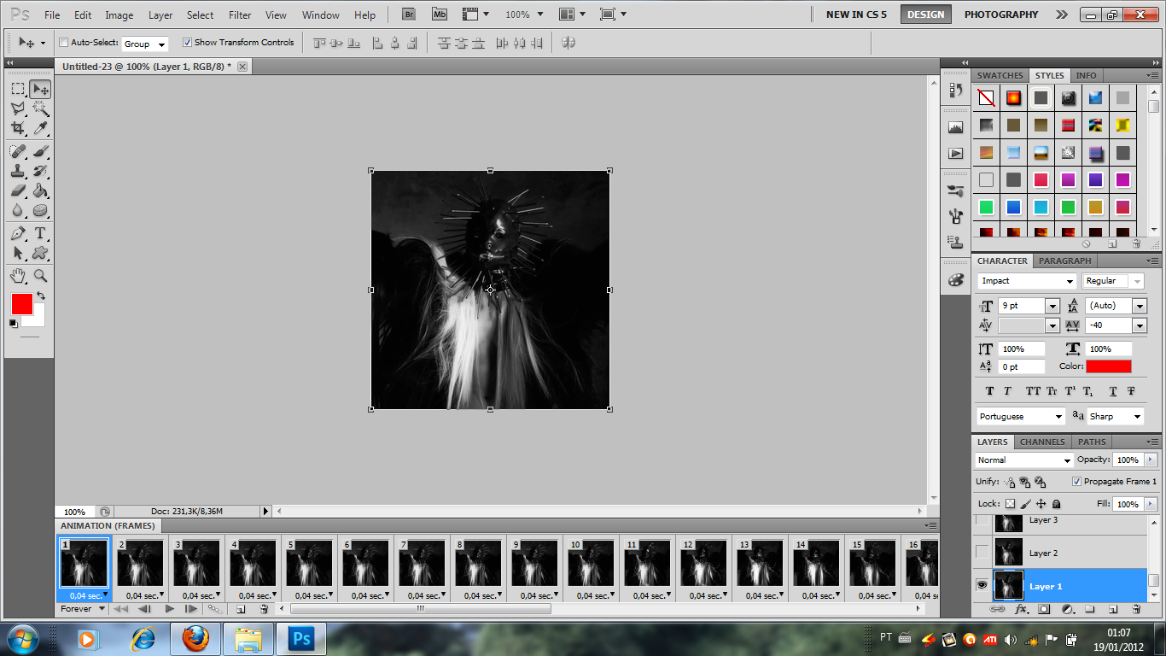
Task: Enable the Auto-Select checkbox
Action: [x=64, y=43]
